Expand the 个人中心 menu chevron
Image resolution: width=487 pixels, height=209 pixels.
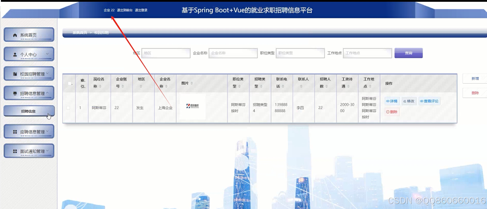47,54
